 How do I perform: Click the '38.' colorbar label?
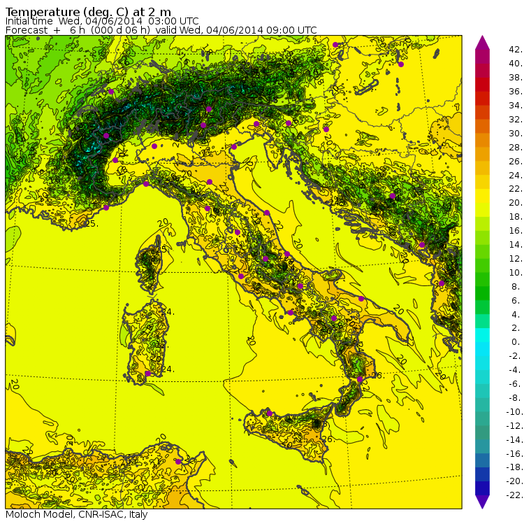coord(516,78)
